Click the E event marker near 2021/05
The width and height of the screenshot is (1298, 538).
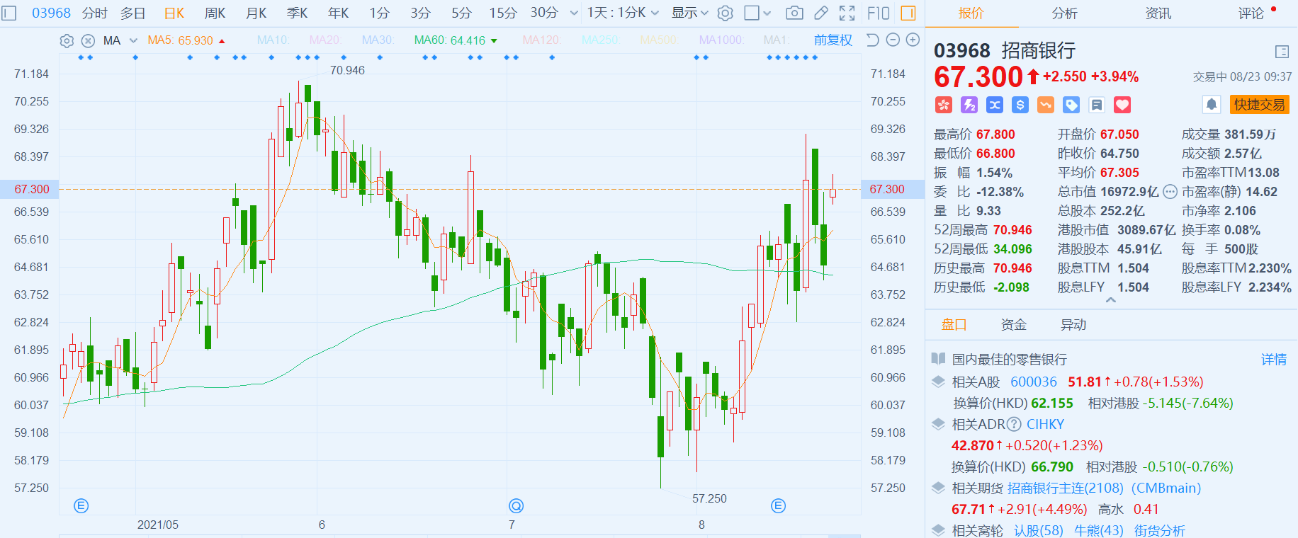pyautogui.click(x=81, y=505)
